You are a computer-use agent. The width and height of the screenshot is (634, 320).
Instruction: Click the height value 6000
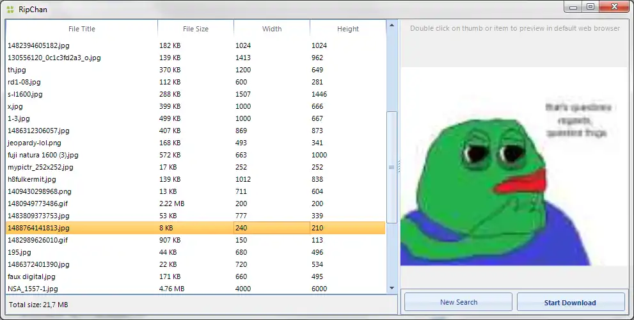(319, 289)
